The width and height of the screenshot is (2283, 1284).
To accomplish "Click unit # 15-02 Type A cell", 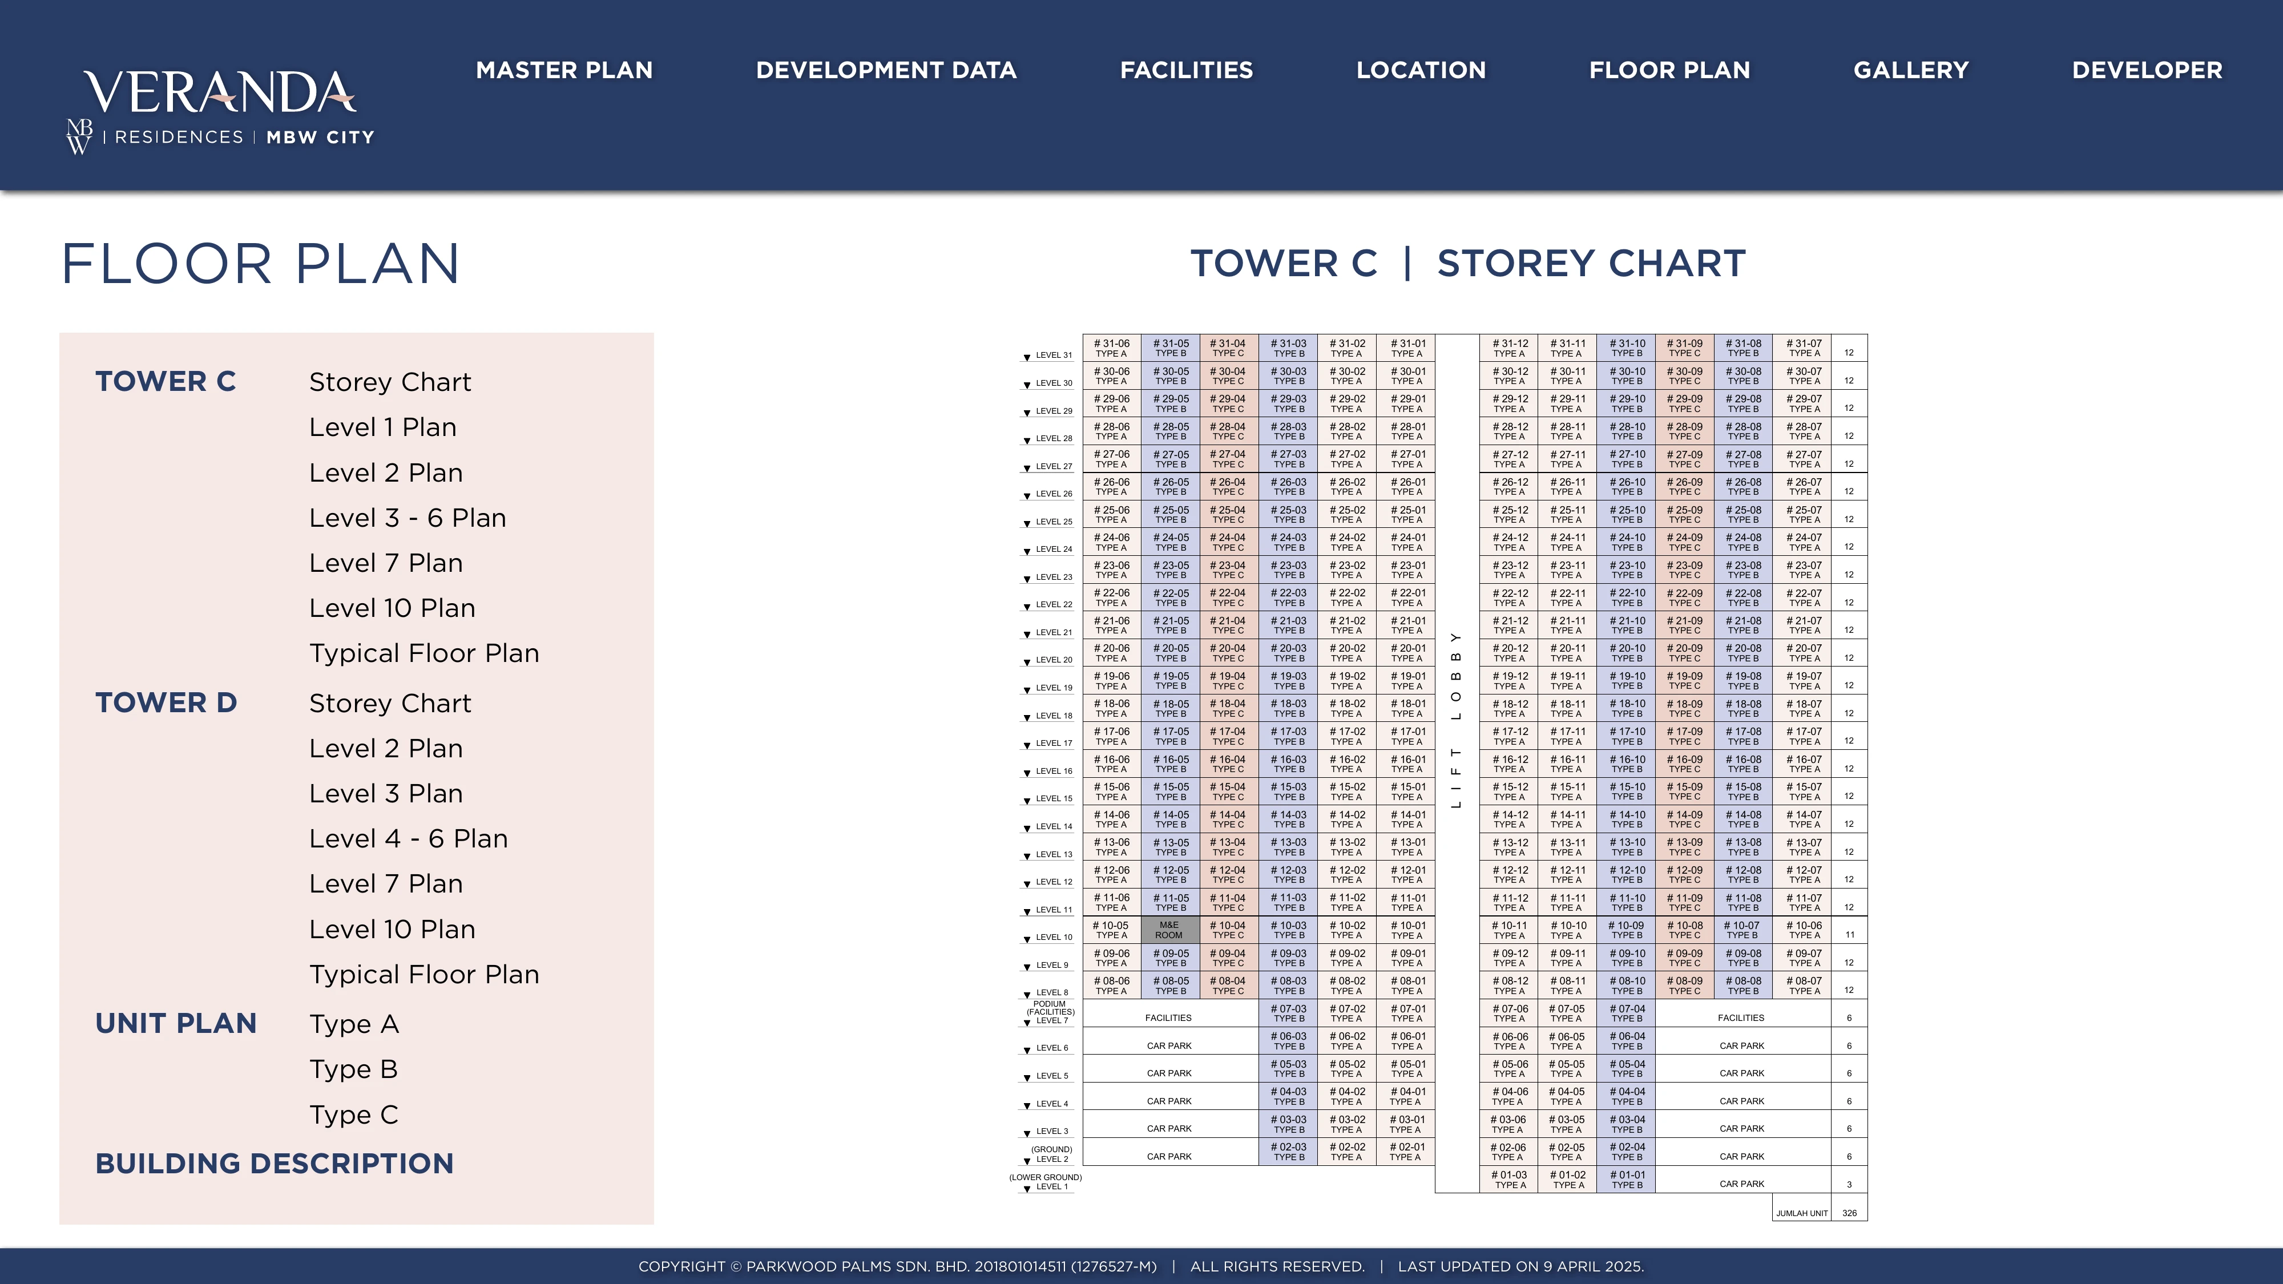I will click(x=1346, y=792).
